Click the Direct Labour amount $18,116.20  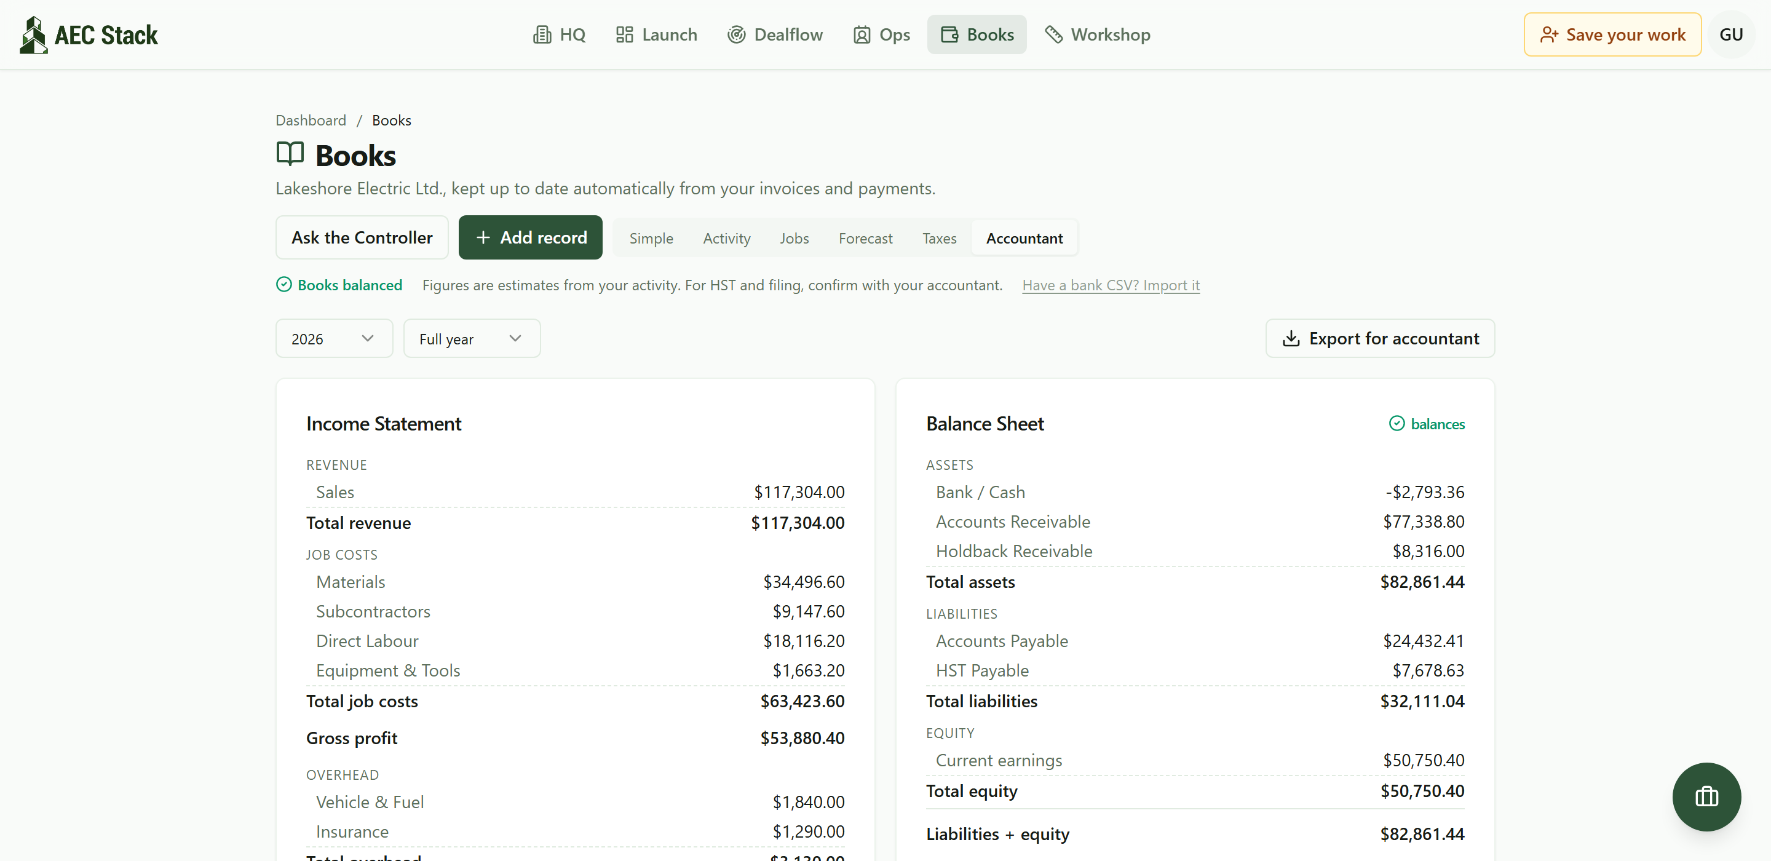(x=804, y=641)
